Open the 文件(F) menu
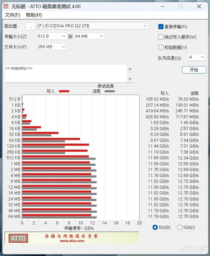210x256 pixels. click(x=13, y=15)
